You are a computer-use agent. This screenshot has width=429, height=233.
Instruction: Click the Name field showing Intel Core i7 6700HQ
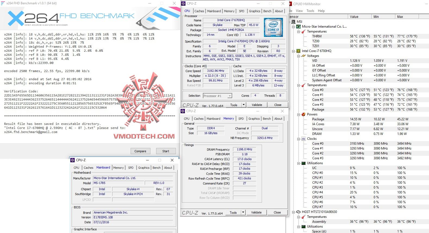click(231, 20)
